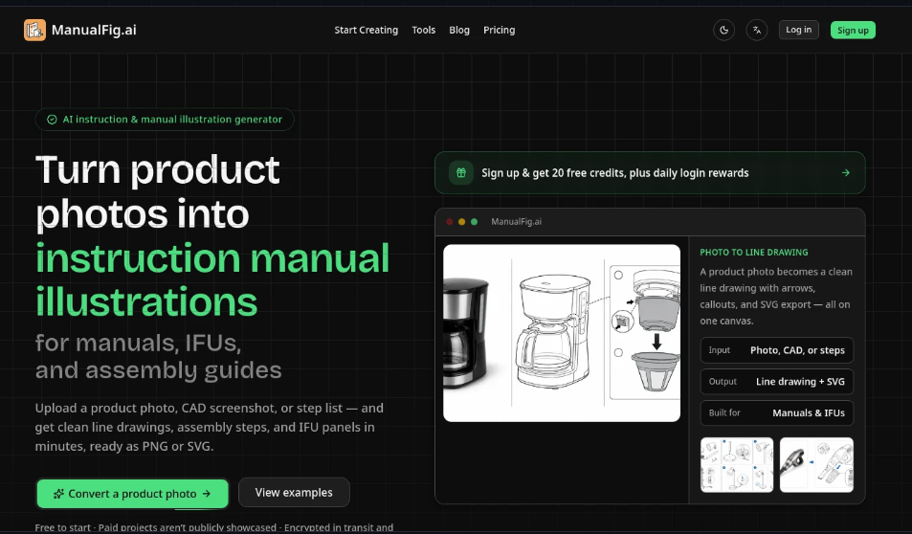Open Start Creating menu item
Viewport: 912px width, 534px height.
(x=367, y=30)
